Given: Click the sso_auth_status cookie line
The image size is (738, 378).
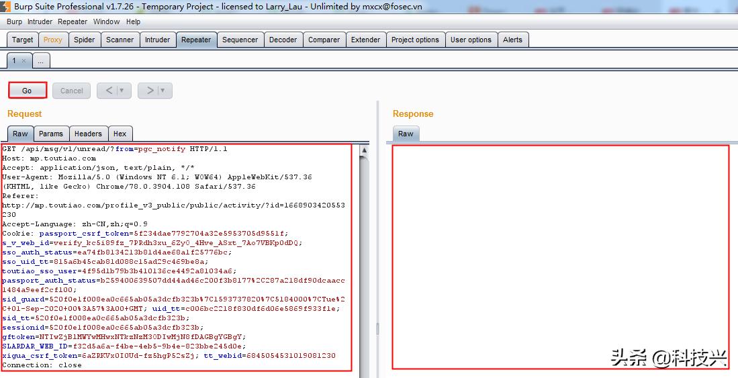Looking at the screenshot, I should 118,252.
